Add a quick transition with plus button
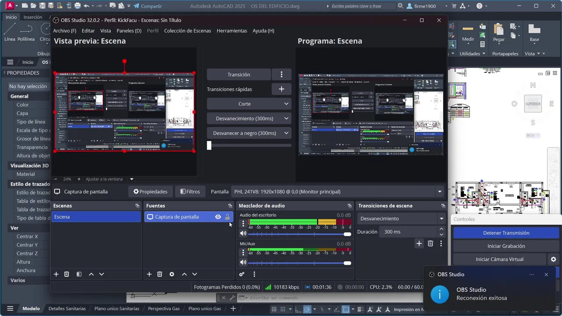The height and width of the screenshot is (316, 562). [281, 89]
